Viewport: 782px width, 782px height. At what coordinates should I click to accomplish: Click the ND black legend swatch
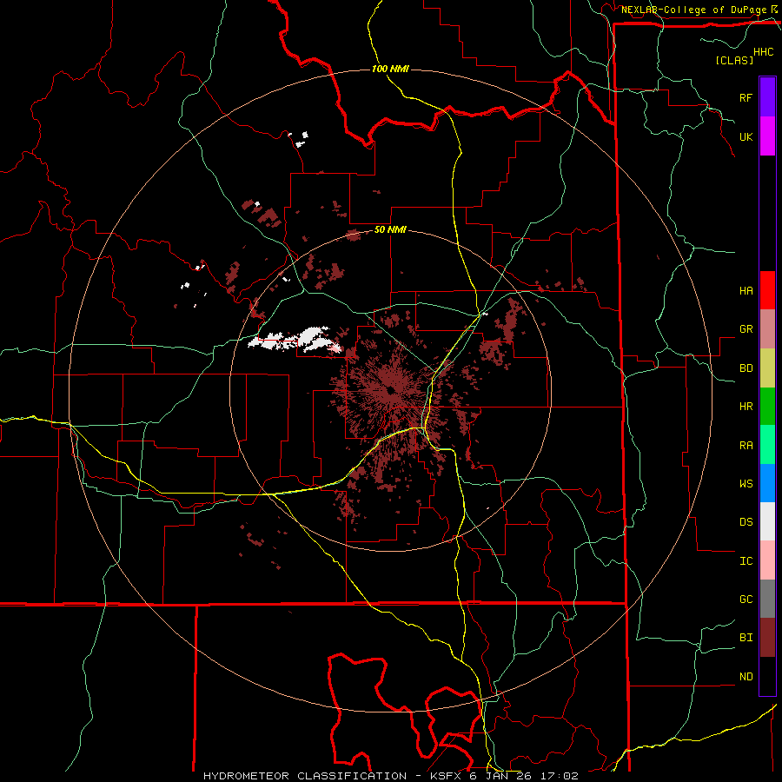(767, 676)
